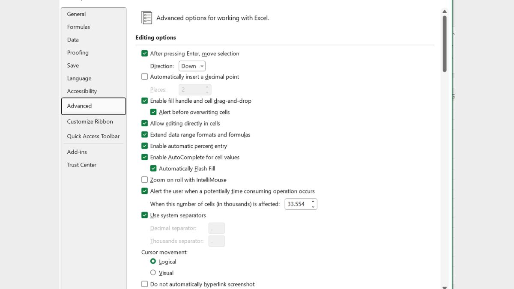Select the Logical cursor movement option
Screen dimensions: 514x289
click(153, 261)
